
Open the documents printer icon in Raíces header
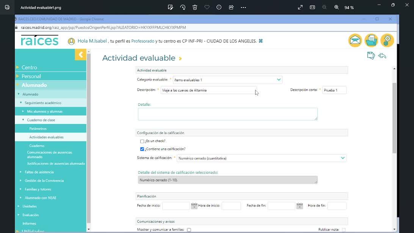tap(371, 41)
